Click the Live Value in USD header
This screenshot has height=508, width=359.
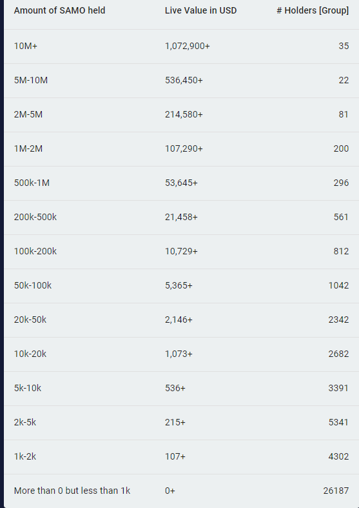point(200,10)
